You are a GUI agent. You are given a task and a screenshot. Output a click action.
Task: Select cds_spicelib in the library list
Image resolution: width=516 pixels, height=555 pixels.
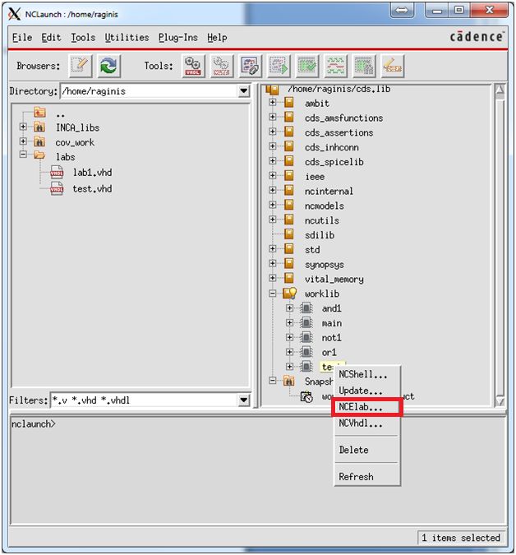334,162
